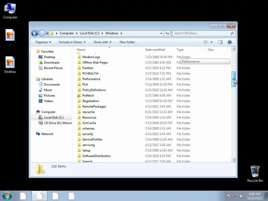This screenshot has width=268, height=201.
Task: Open Downloads in navigation pane
Action: (x=52, y=62)
